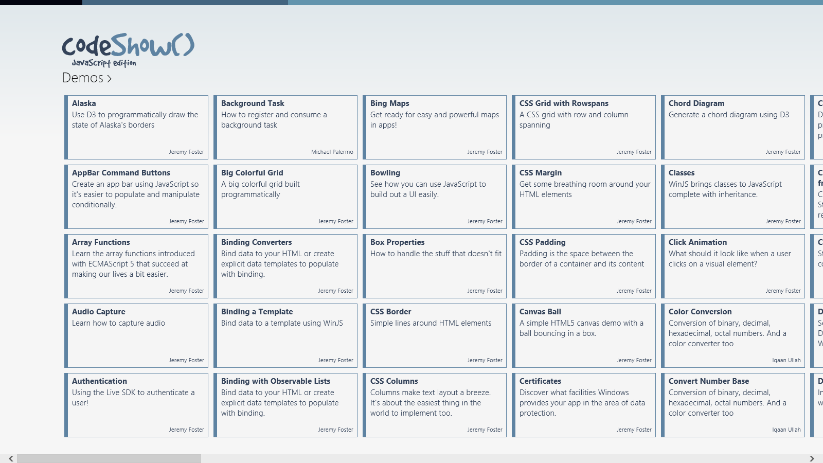Screen dimensions: 823x463
Task: Open the AppBar Command Buttons demo
Action: click(x=136, y=197)
